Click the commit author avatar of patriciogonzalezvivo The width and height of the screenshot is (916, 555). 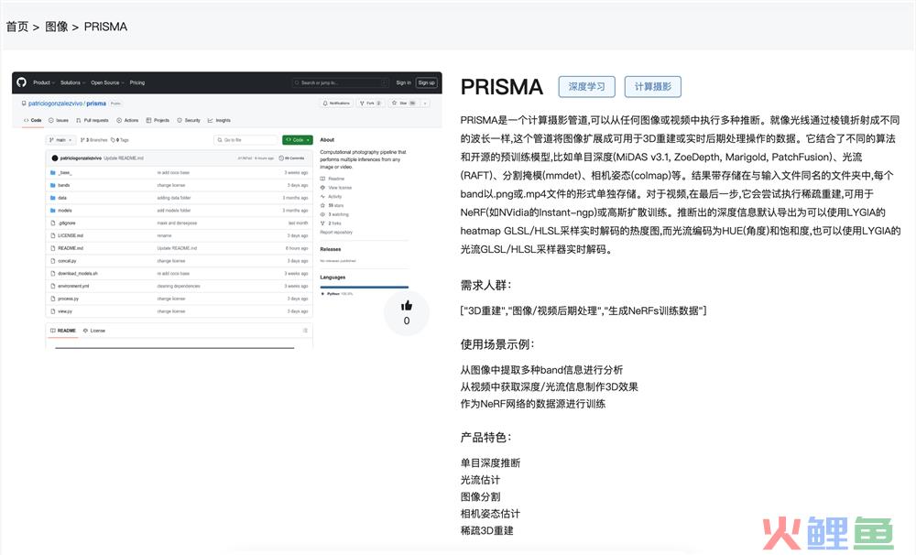point(55,158)
